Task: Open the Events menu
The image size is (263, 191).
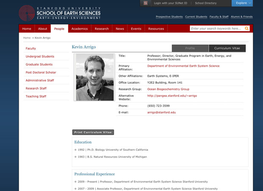Action: point(136,29)
